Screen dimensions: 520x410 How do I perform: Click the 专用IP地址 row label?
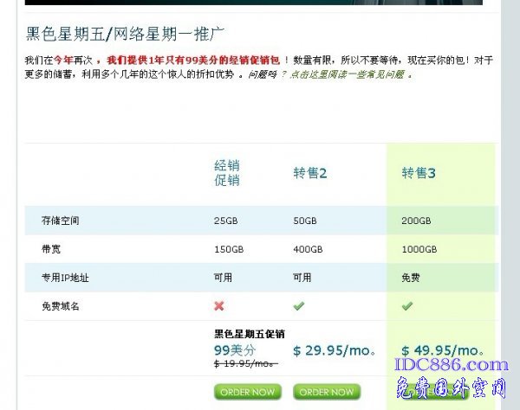pos(65,278)
